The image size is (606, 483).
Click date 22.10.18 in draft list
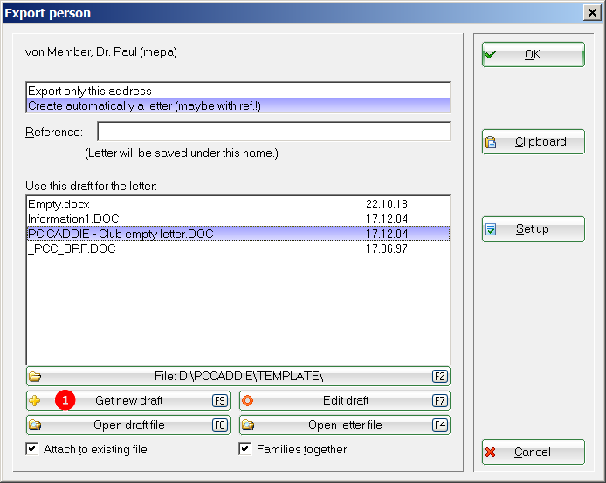tap(387, 204)
